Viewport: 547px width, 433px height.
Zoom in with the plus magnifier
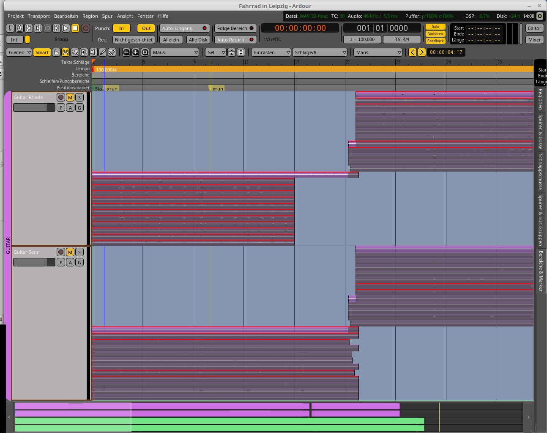coord(136,52)
